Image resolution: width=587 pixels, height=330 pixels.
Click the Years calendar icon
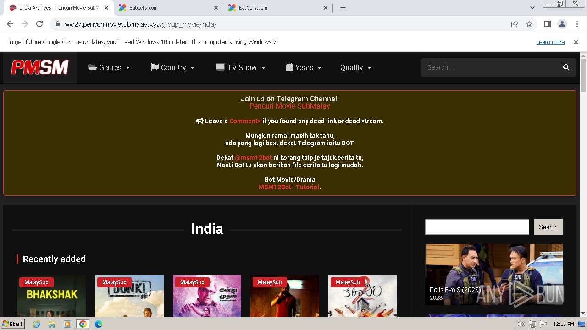point(289,67)
